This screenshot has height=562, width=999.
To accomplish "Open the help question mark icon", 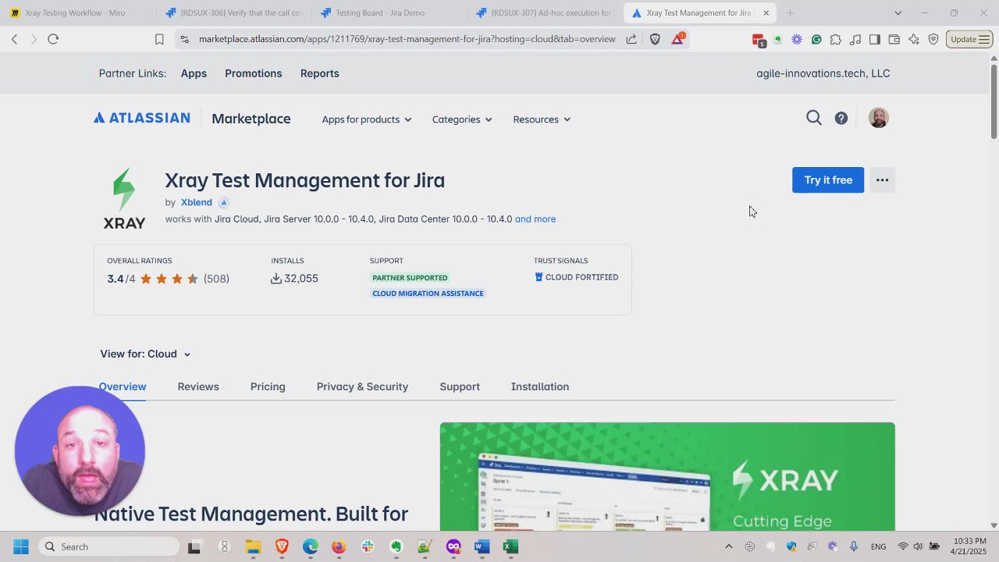I will coord(841,119).
